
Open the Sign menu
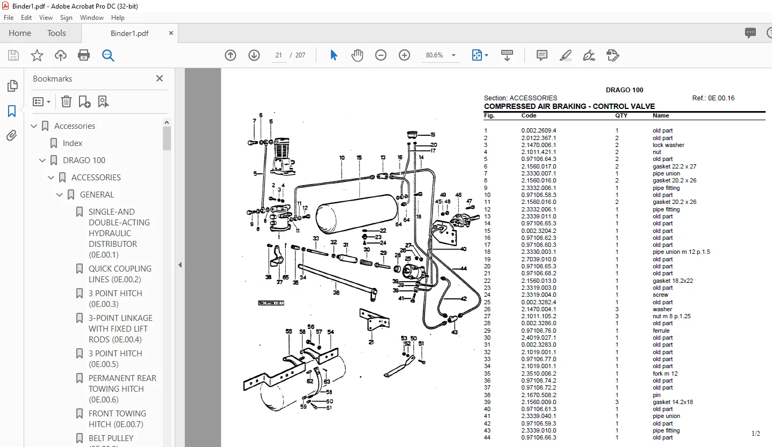pyautogui.click(x=66, y=18)
